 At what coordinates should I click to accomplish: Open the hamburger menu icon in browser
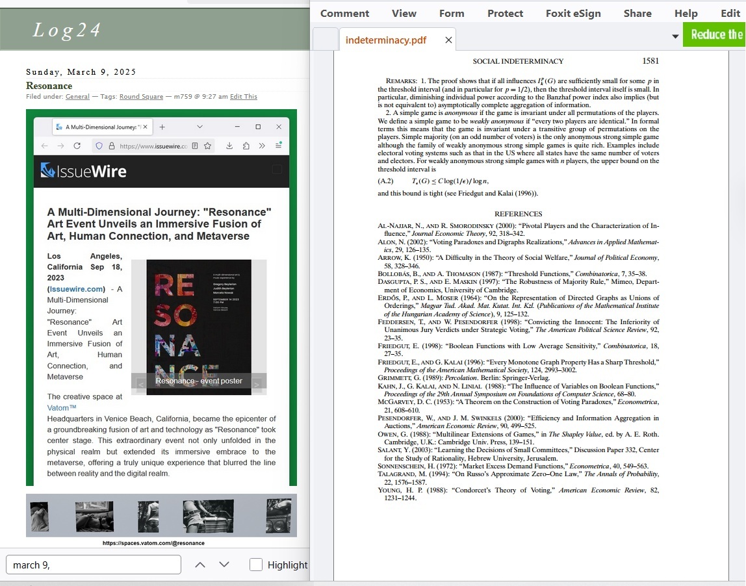278,146
